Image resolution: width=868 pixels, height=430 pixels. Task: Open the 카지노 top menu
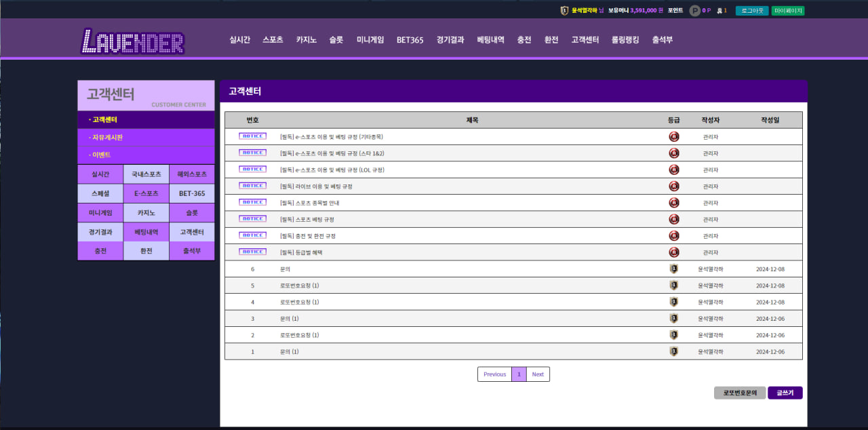[306, 40]
